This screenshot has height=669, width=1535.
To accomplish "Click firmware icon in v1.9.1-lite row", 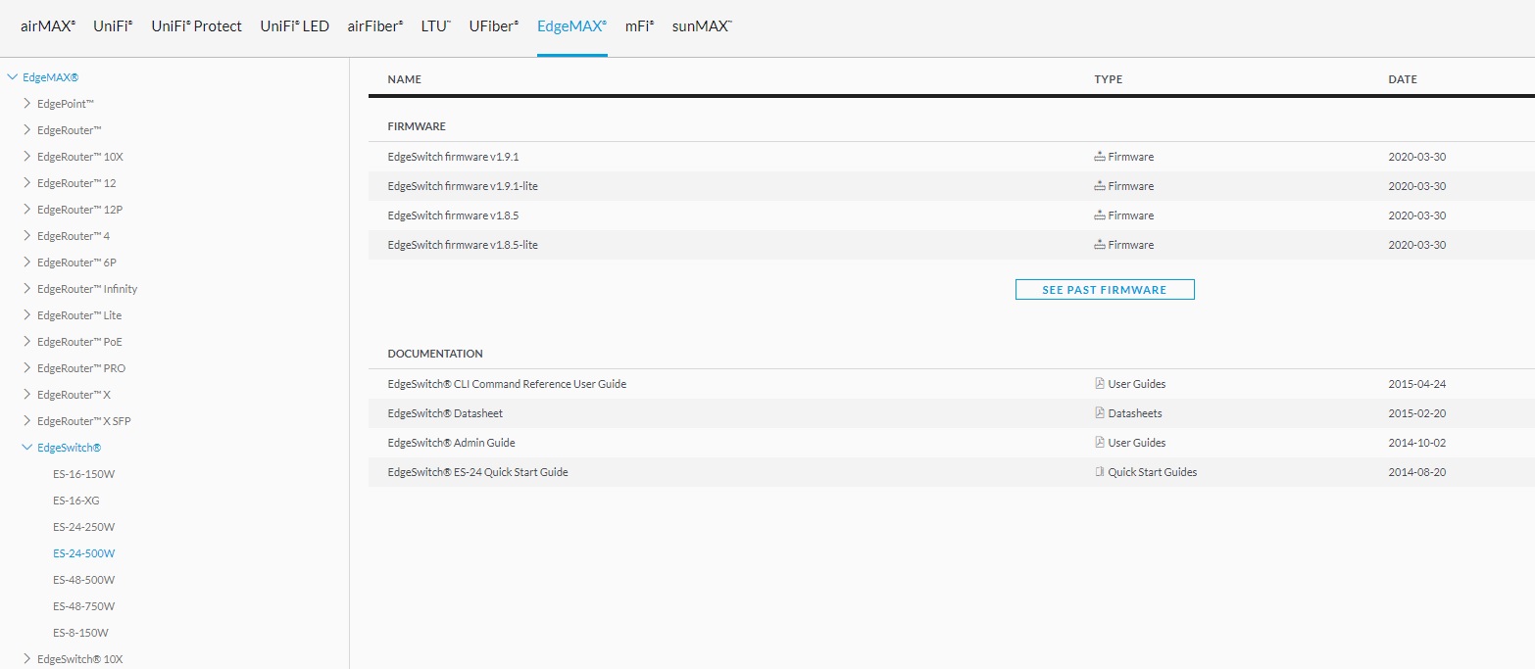I will pyautogui.click(x=1100, y=186).
